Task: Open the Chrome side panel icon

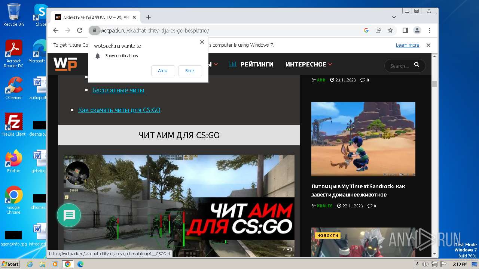Action: coord(405,30)
